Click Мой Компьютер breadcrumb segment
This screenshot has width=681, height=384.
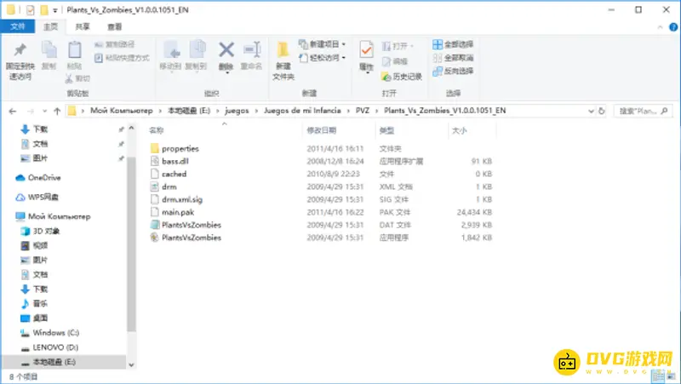click(121, 111)
